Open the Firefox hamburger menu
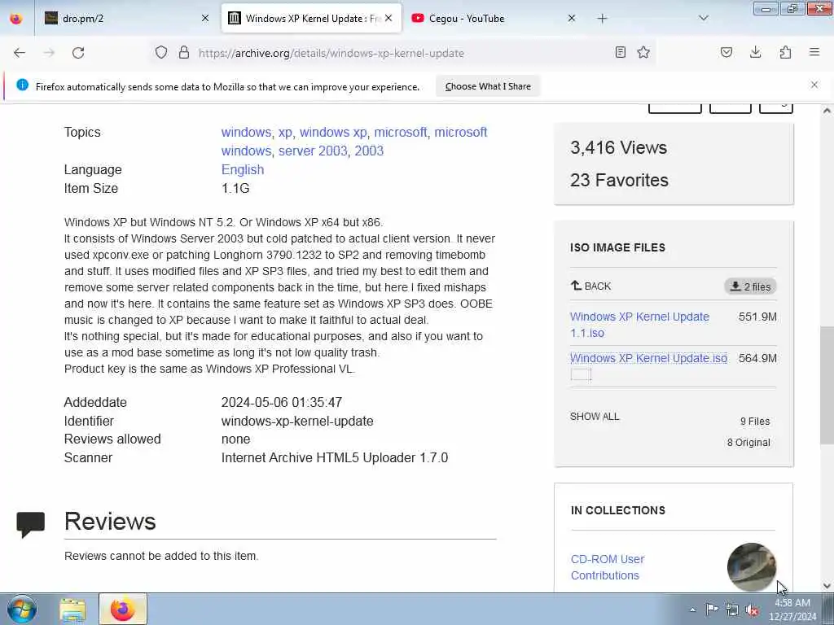Screen dimensions: 834x625 pyautogui.click(x=814, y=52)
